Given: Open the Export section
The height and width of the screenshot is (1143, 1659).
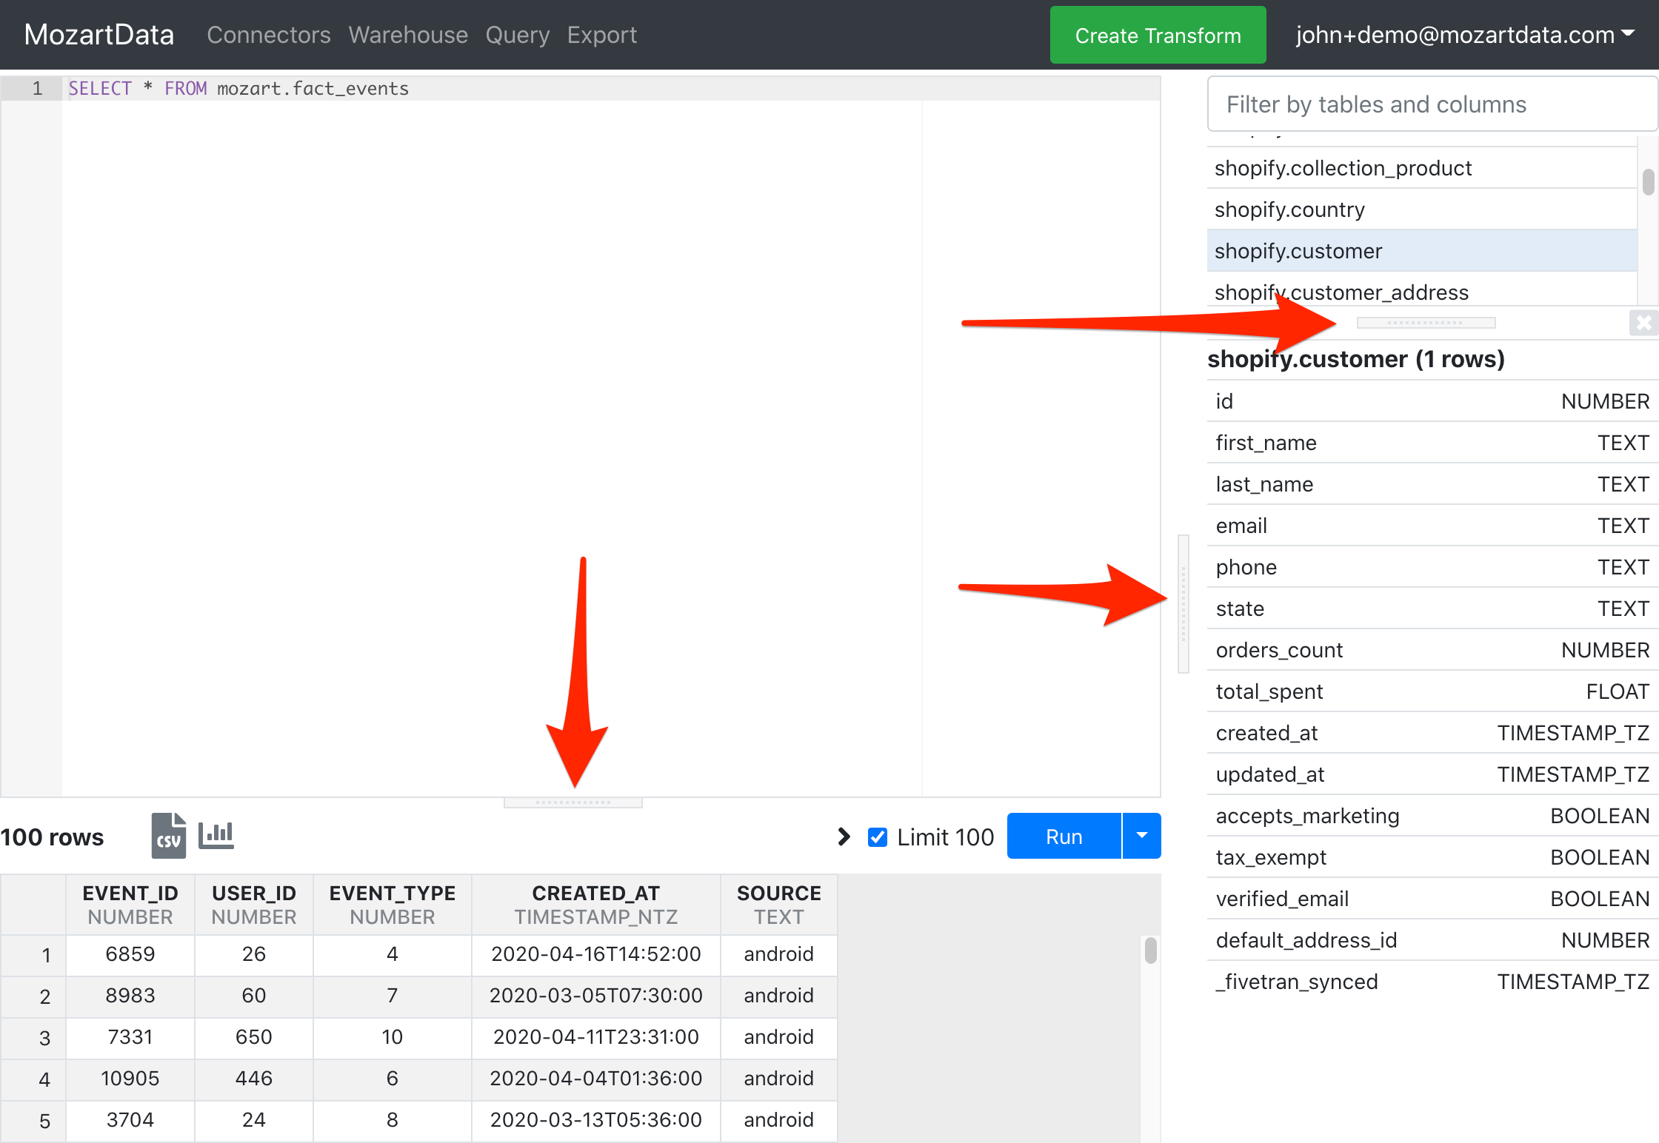Looking at the screenshot, I should pos(602,35).
